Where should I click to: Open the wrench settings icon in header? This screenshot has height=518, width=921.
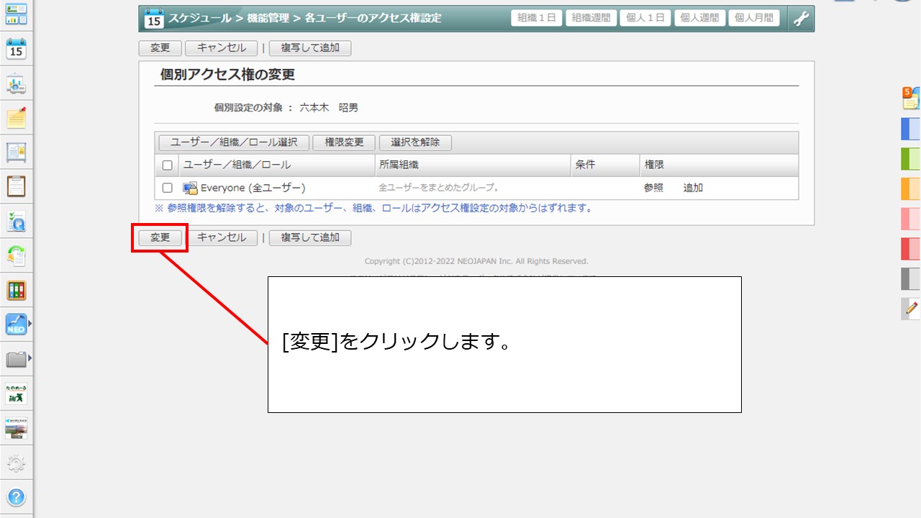click(801, 19)
